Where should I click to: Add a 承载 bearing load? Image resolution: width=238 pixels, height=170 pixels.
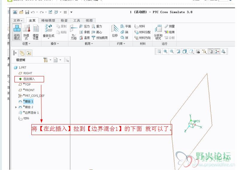point(84,32)
